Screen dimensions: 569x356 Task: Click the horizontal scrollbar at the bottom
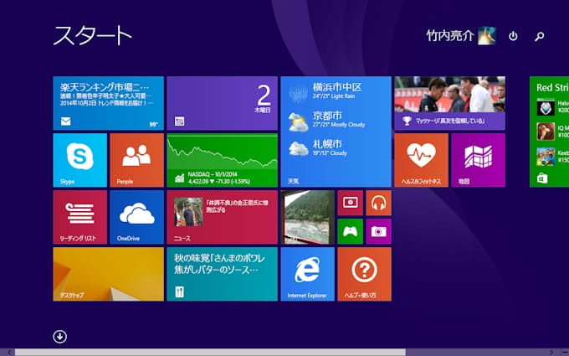[x=209, y=352]
